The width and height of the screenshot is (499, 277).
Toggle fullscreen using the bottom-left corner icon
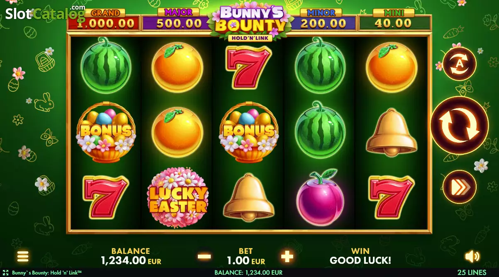click(x=5, y=273)
